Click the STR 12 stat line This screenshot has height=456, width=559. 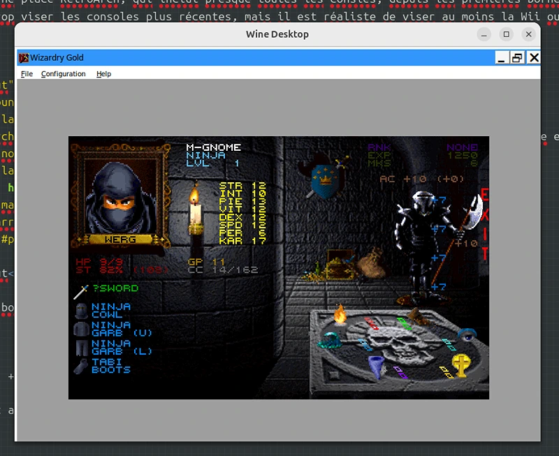point(242,186)
